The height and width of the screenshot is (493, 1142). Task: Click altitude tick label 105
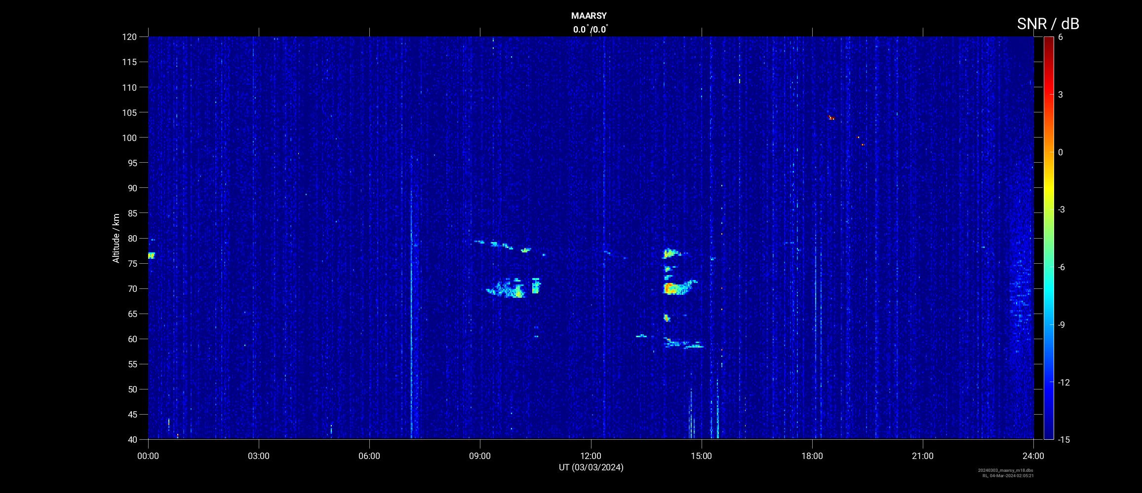click(129, 112)
